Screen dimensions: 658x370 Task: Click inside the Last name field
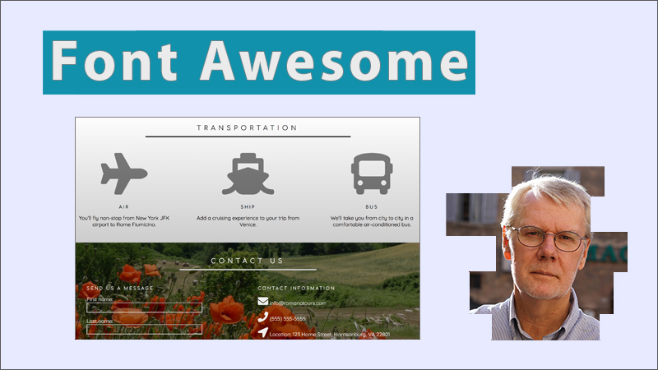point(144,329)
